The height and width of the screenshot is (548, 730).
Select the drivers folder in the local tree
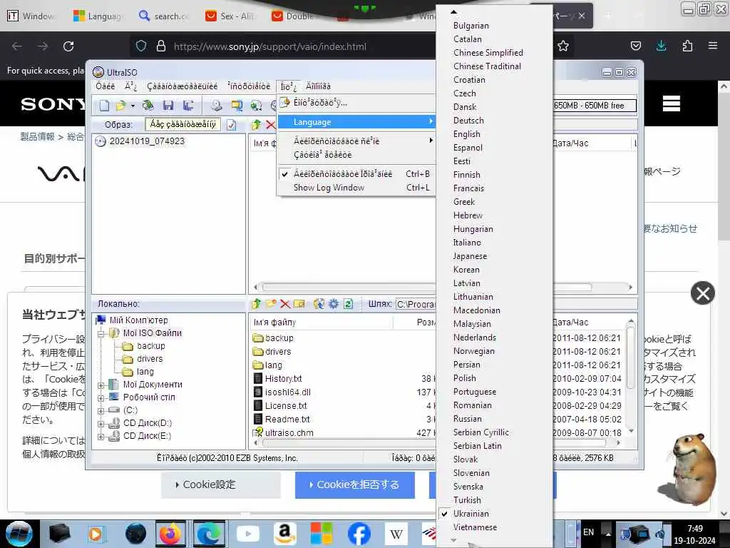[150, 359]
